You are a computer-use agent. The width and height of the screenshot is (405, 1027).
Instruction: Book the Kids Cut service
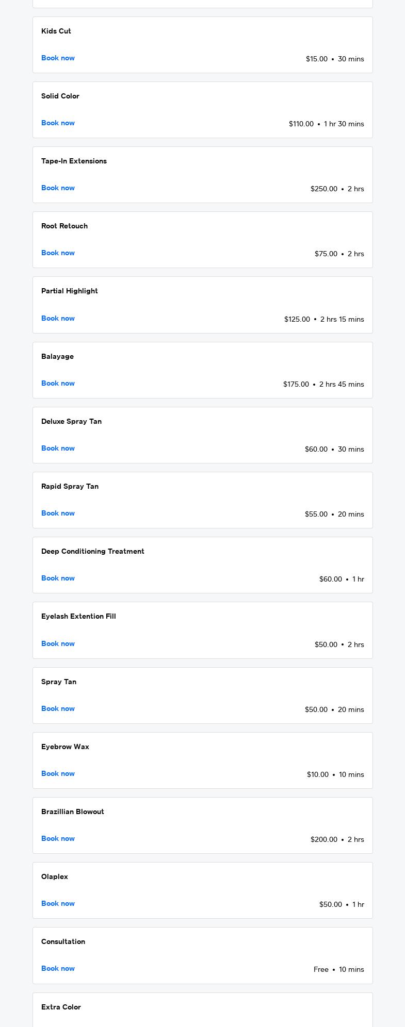[x=58, y=58]
